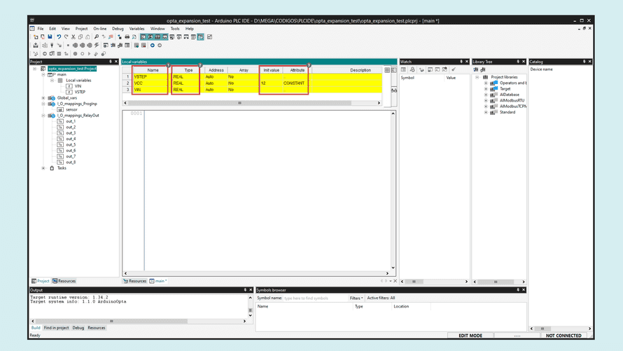Toggle pin on the Watch panel
Screen dimensions: 623x351
(461, 62)
